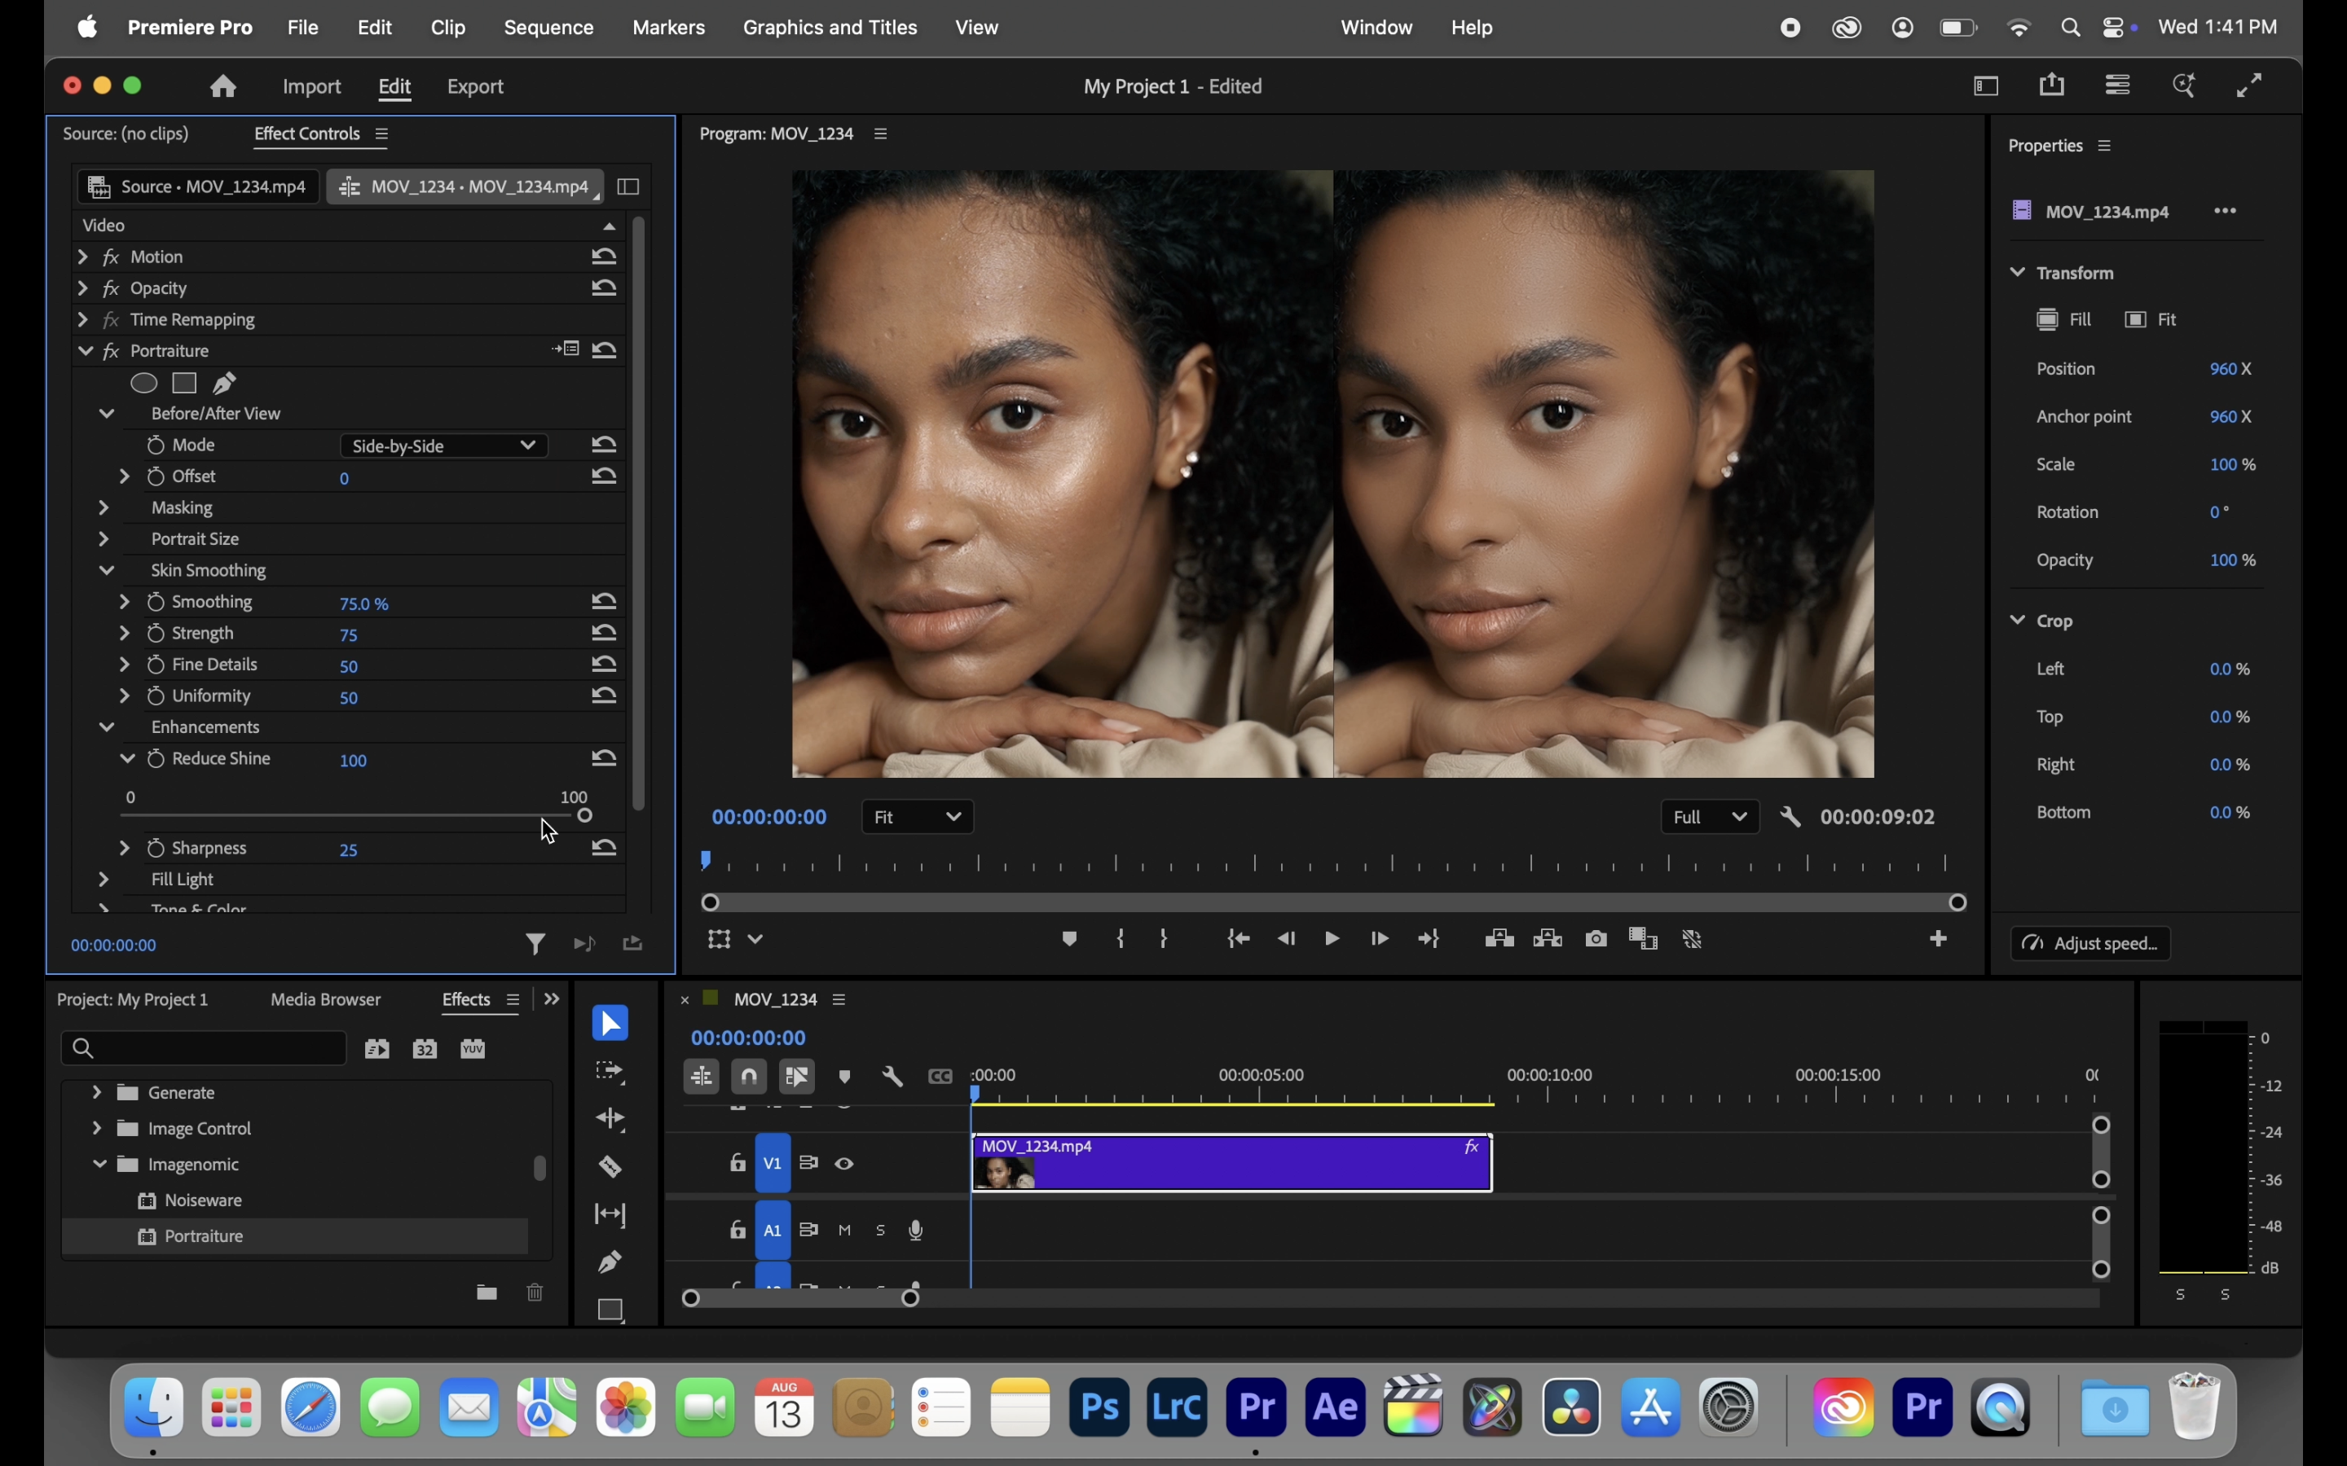Select the Ripple Edit tool
Screen dimensions: 2347x1466
(x=610, y=1119)
